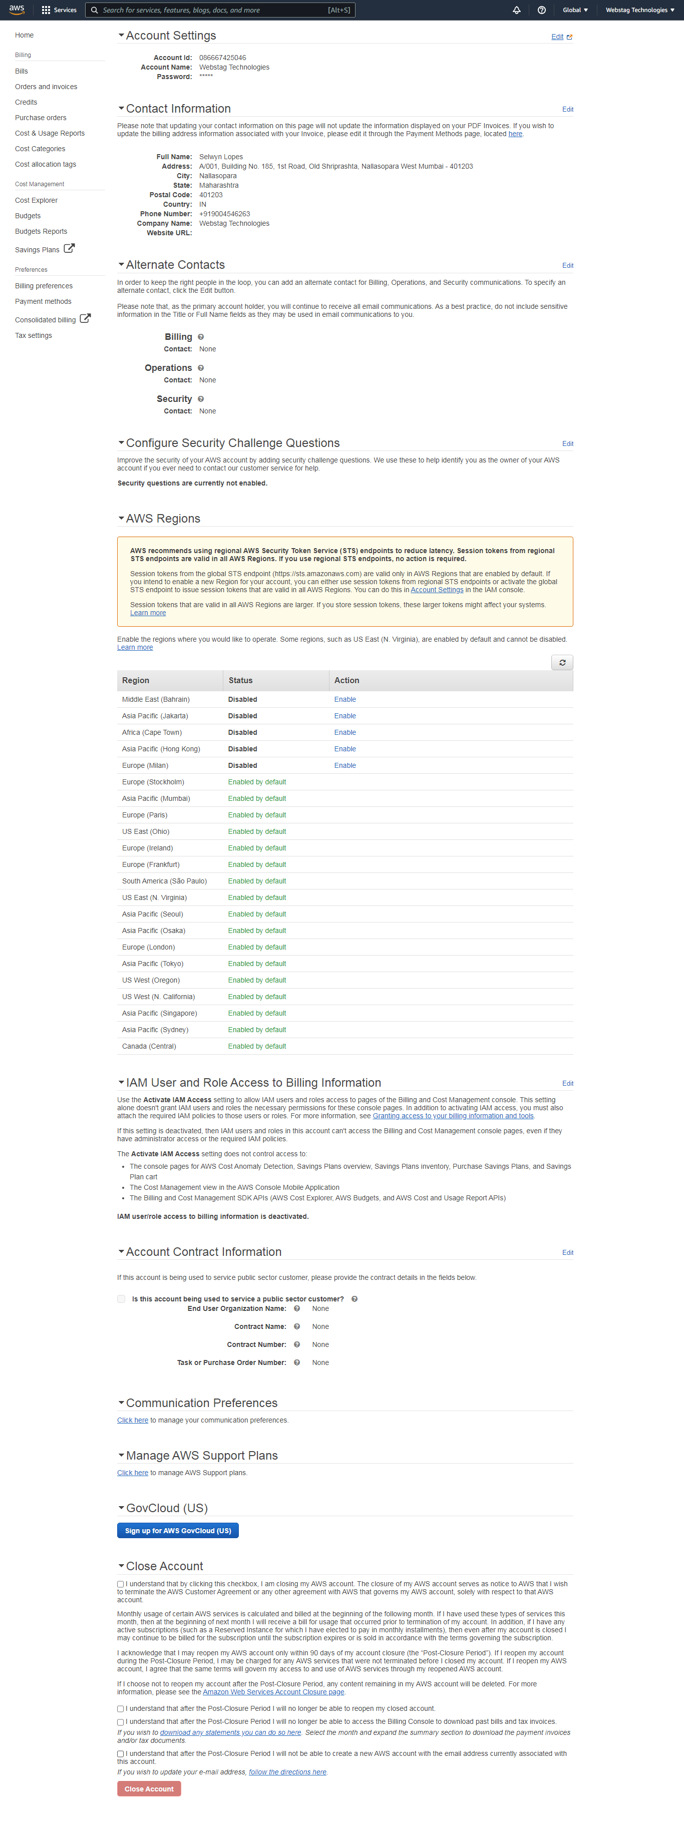
Task: Collapse the Close Account section
Action: point(121,1566)
